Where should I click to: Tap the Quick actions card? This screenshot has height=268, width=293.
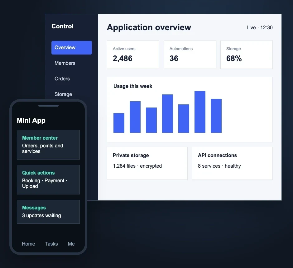(48, 180)
